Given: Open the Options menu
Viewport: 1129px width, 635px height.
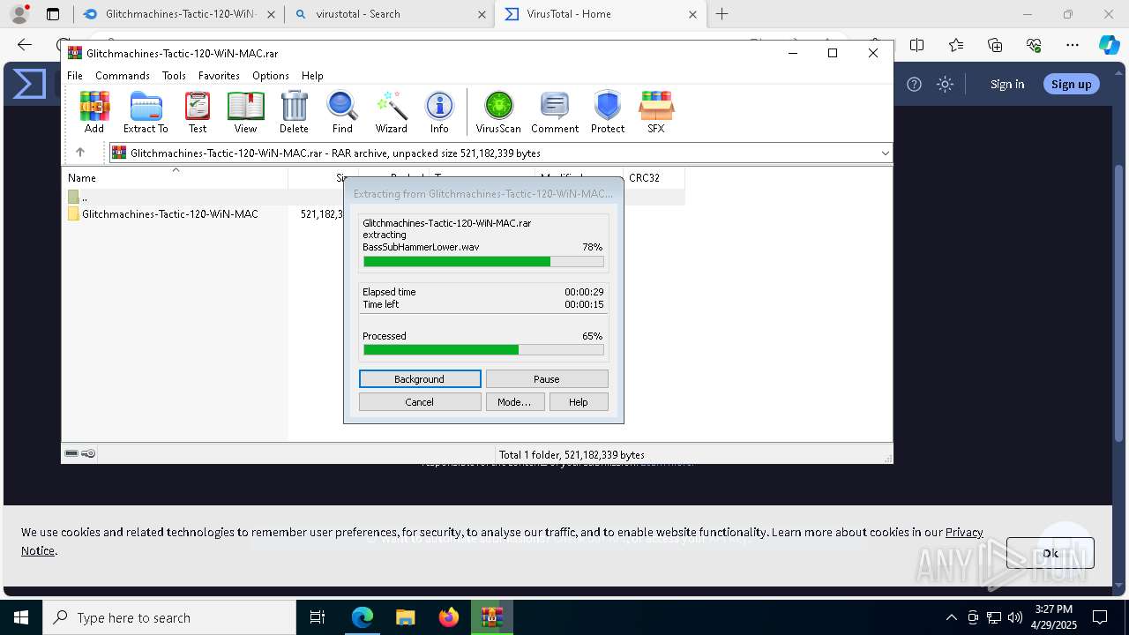Looking at the screenshot, I should (x=271, y=76).
